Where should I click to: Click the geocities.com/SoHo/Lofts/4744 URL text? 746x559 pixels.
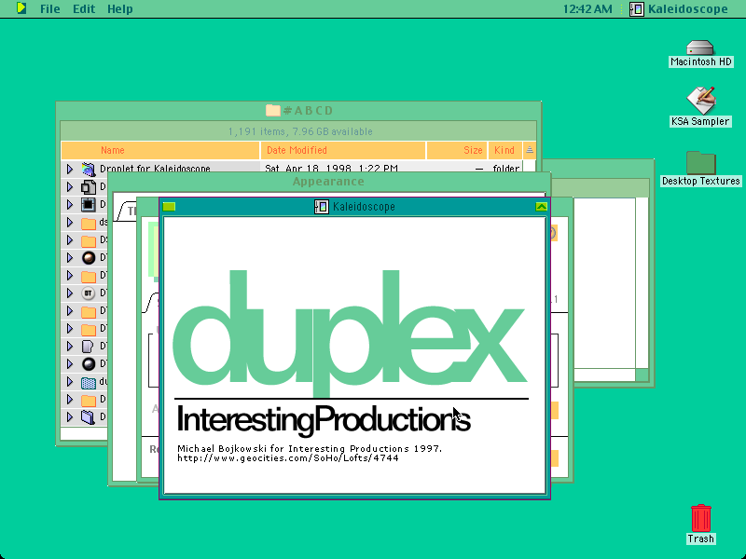(288, 458)
